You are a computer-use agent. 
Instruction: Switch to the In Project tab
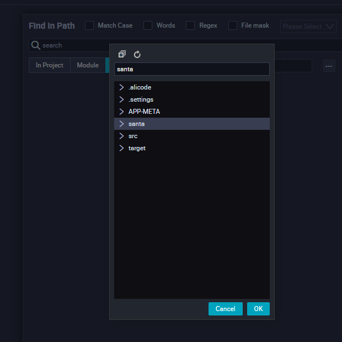(50, 65)
